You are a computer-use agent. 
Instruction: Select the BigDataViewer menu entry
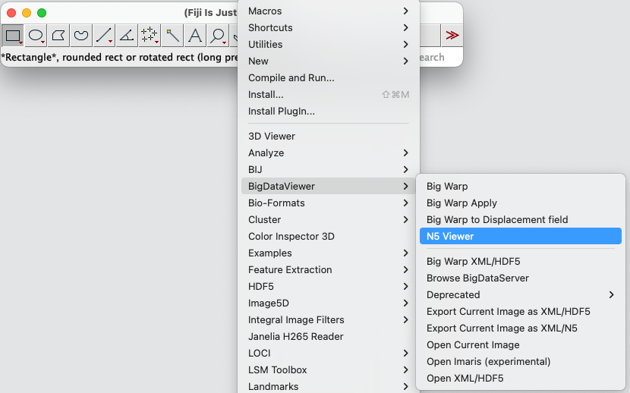tap(328, 187)
